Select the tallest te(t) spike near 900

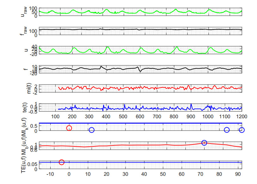click(191, 104)
